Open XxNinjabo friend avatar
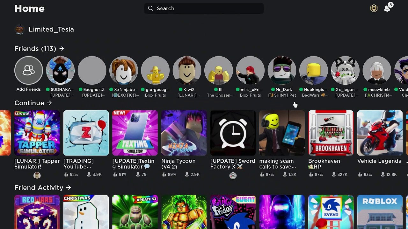The image size is (408, 229). pyautogui.click(x=124, y=71)
